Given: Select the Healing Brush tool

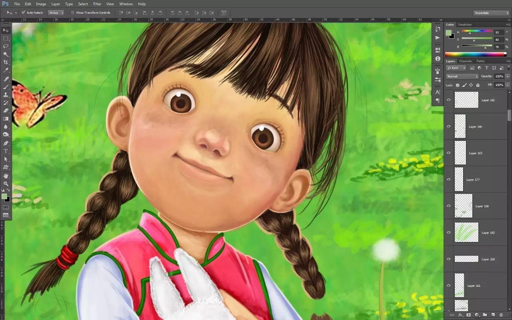Looking at the screenshot, I should [x=6, y=79].
